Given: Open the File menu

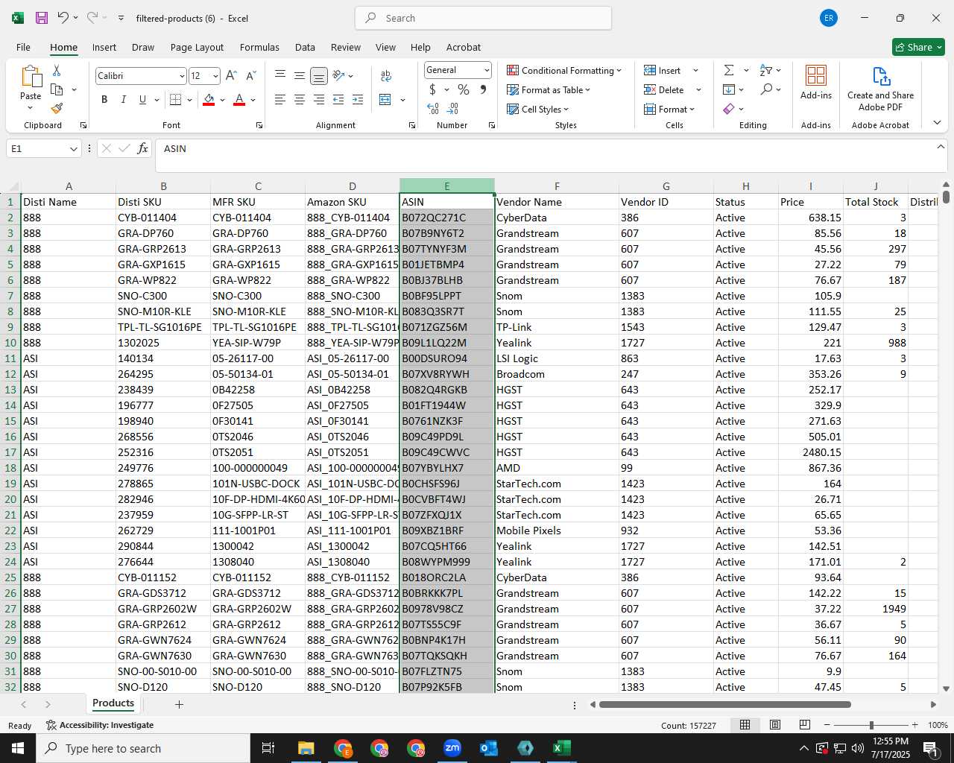Looking at the screenshot, I should 23,47.
